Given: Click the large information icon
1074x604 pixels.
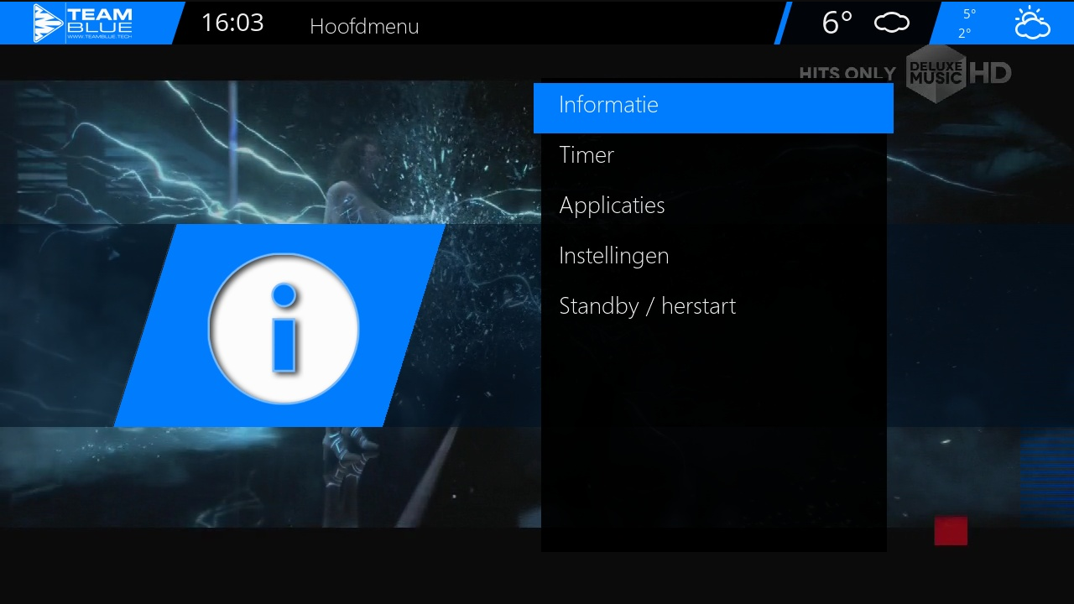Looking at the screenshot, I should tap(284, 328).
